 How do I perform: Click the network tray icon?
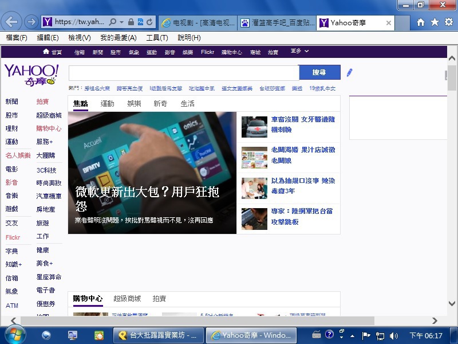click(380, 335)
